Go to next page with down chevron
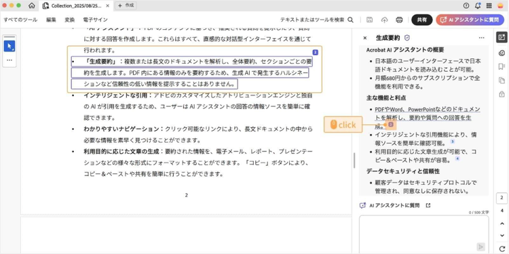Screen dimensions: 509x254 coord(502,236)
